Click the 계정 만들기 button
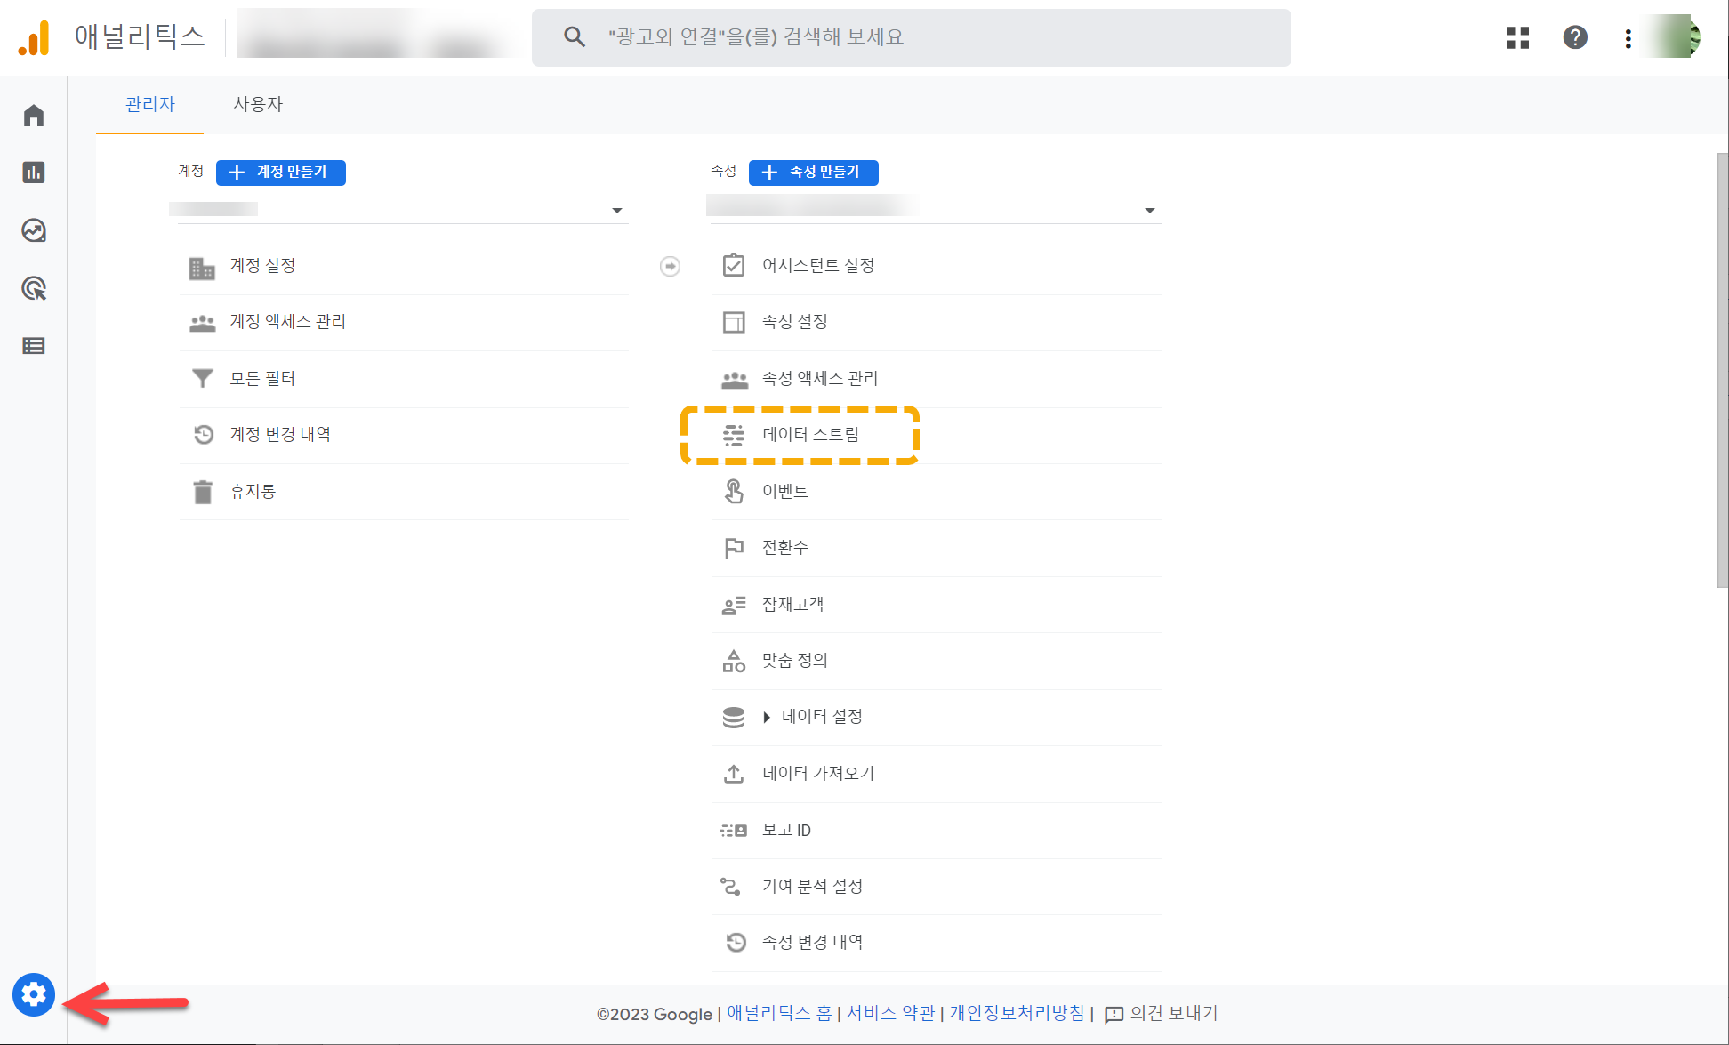 281,173
